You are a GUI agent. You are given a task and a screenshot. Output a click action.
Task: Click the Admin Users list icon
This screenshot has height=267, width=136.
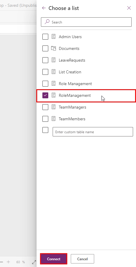(54, 37)
